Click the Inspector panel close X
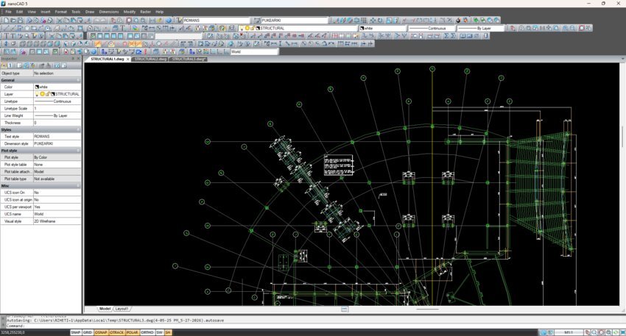Image resolution: width=626 pixels, height=336 pixels. (79, 59)
